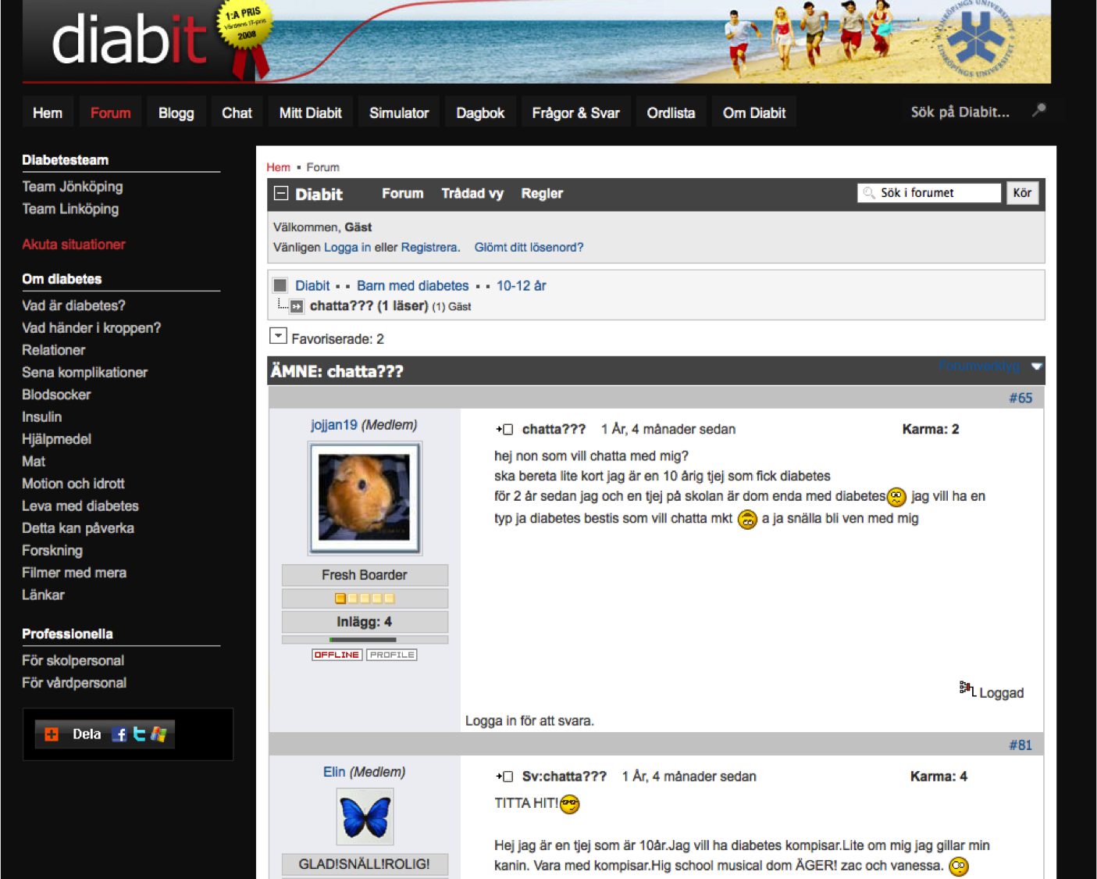Share the page via the Twitter icon
Screen dimensions: 1097x879
tap(139, 734)
